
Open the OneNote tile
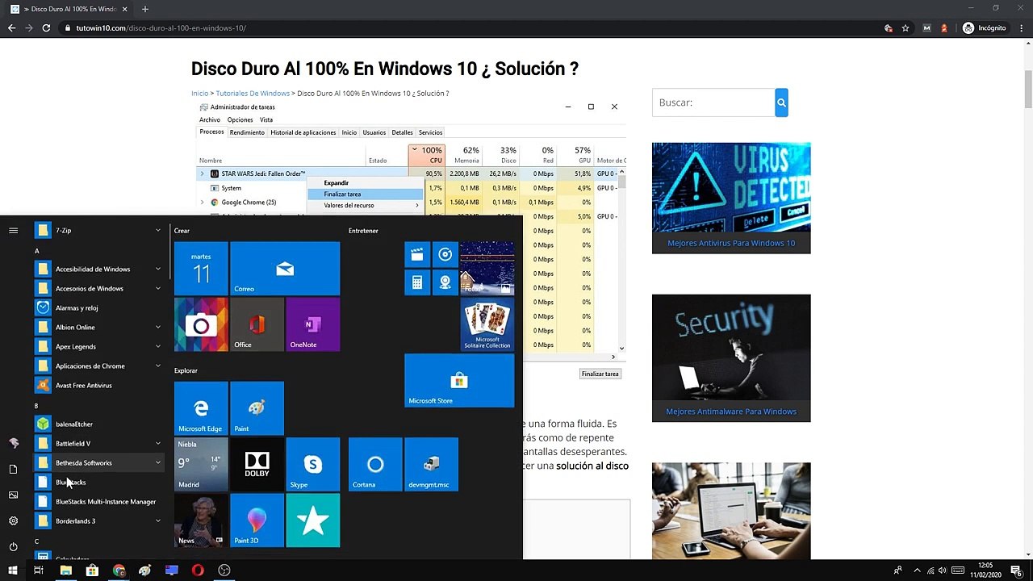tap(312, 324)
